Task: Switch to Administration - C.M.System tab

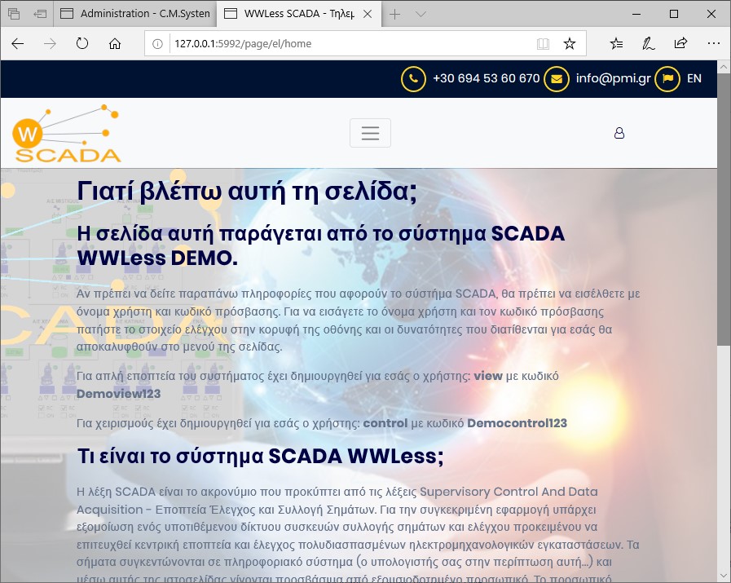Action: (134, 14)
